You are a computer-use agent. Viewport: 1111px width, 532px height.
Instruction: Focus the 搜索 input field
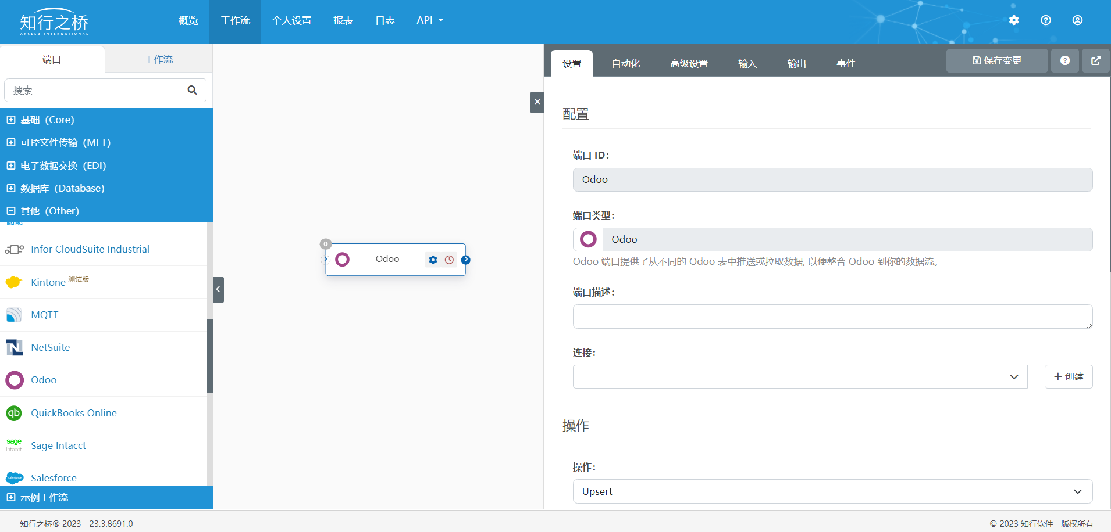click(90, 91)
